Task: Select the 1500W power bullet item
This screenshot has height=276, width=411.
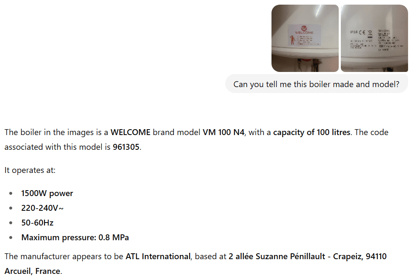Action: pyautogui.click(x=47, y=194)
